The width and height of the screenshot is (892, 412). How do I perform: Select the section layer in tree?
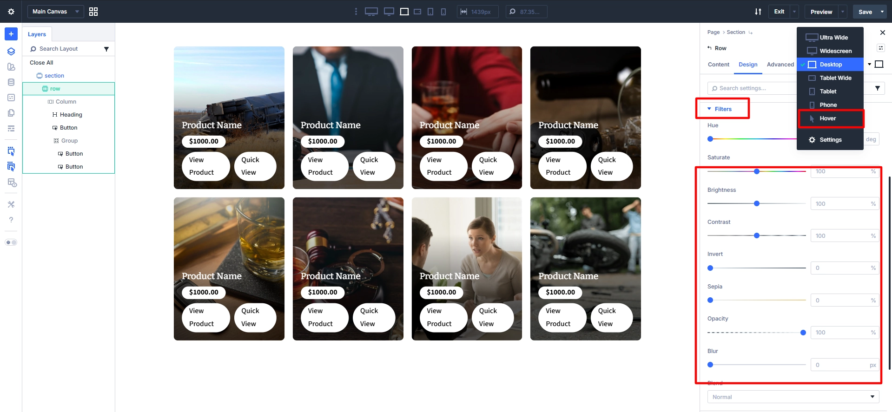tap(54, 76)
